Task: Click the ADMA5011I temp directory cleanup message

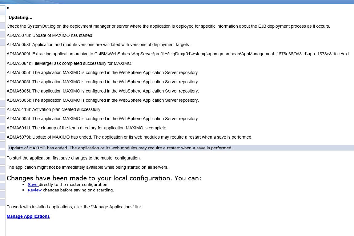Action: click(87, 128)
